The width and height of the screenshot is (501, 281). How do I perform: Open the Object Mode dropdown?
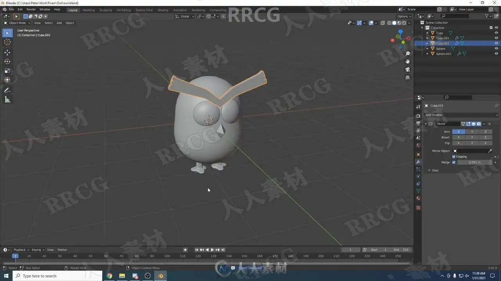click(17, 23)
